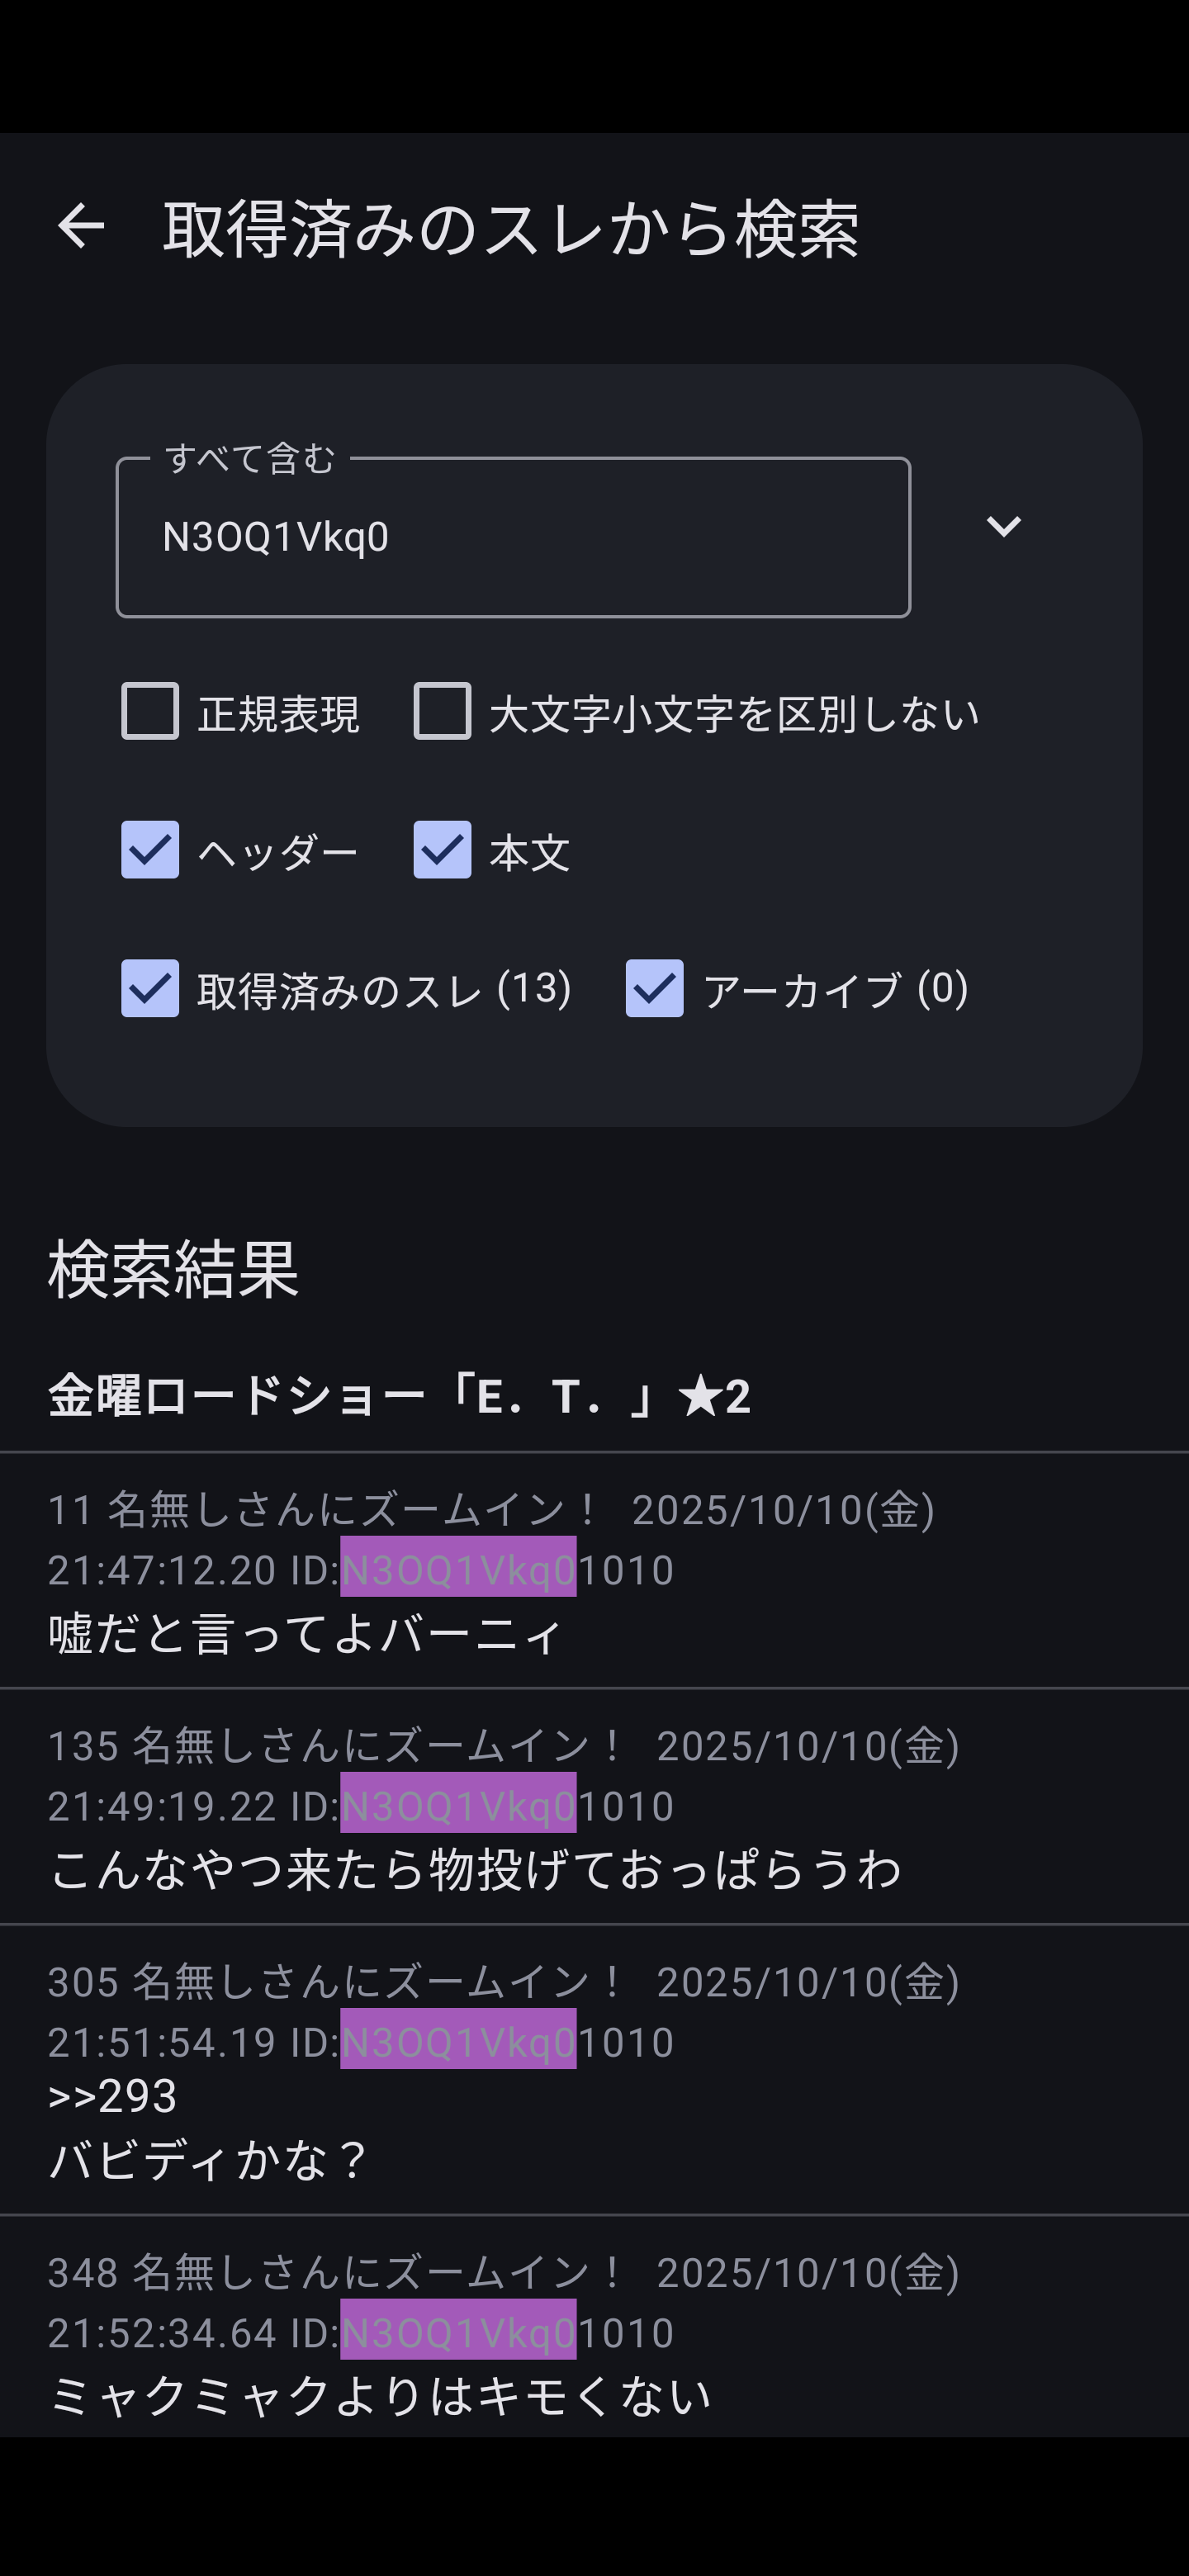Tap the >>293 reply anchor link
This screenshot has width=1189, height=2576.
[x=113, y=2096]
